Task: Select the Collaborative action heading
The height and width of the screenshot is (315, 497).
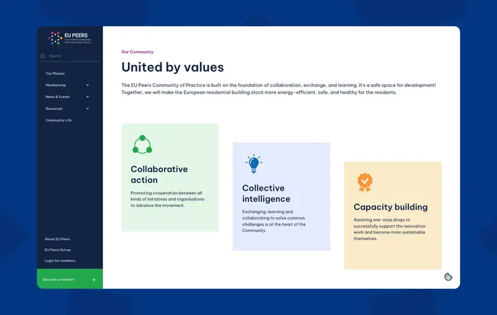Action: click(159, 175)
